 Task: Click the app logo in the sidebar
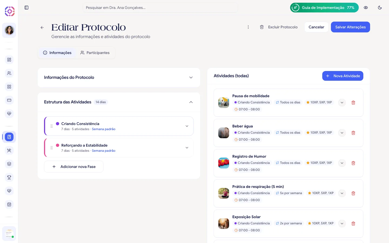[9, 11]
